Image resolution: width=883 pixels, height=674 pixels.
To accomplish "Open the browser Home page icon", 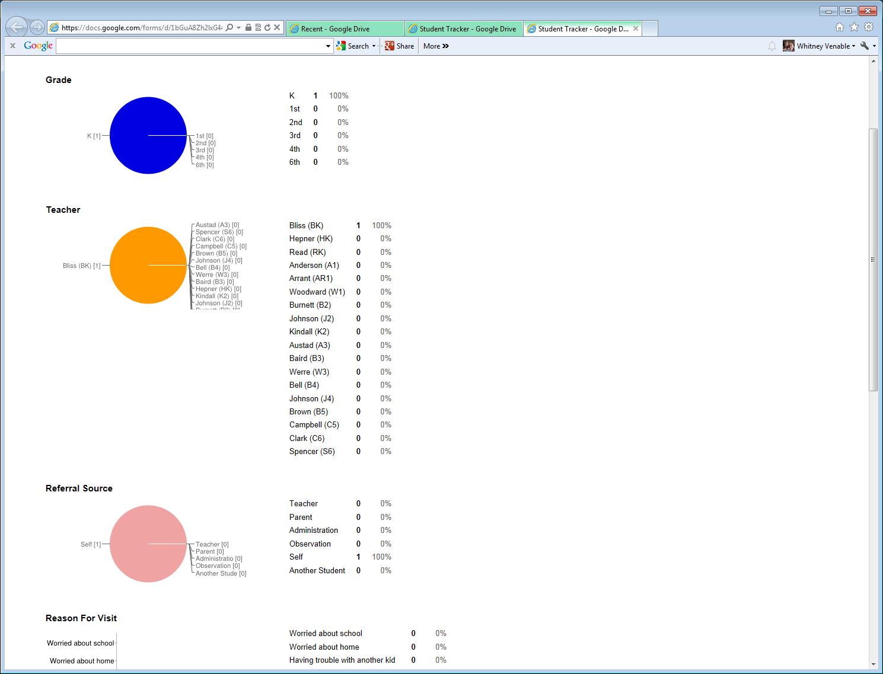I will (x=839, y=27).
